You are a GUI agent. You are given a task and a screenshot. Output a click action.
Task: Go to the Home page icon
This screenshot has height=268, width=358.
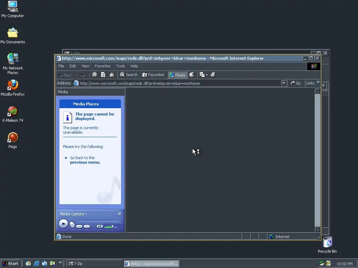[112, 75]
